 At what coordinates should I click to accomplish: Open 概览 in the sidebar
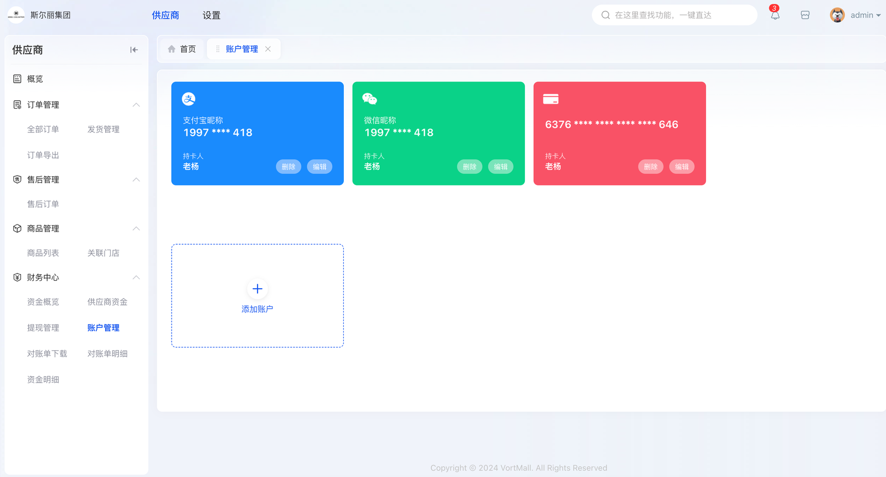click(x=35, y=79)
